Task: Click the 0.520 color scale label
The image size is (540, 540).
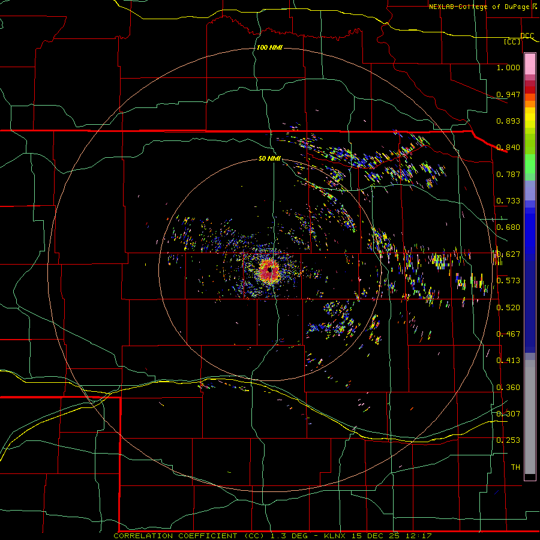Action: point(508,308)
